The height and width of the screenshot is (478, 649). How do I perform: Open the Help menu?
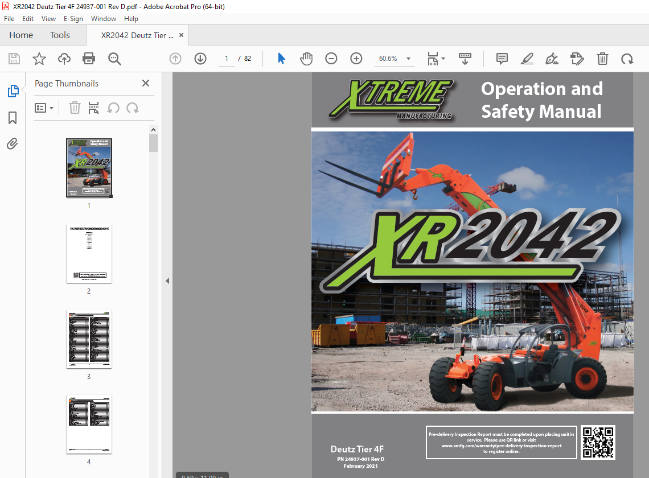coord(131,19)
